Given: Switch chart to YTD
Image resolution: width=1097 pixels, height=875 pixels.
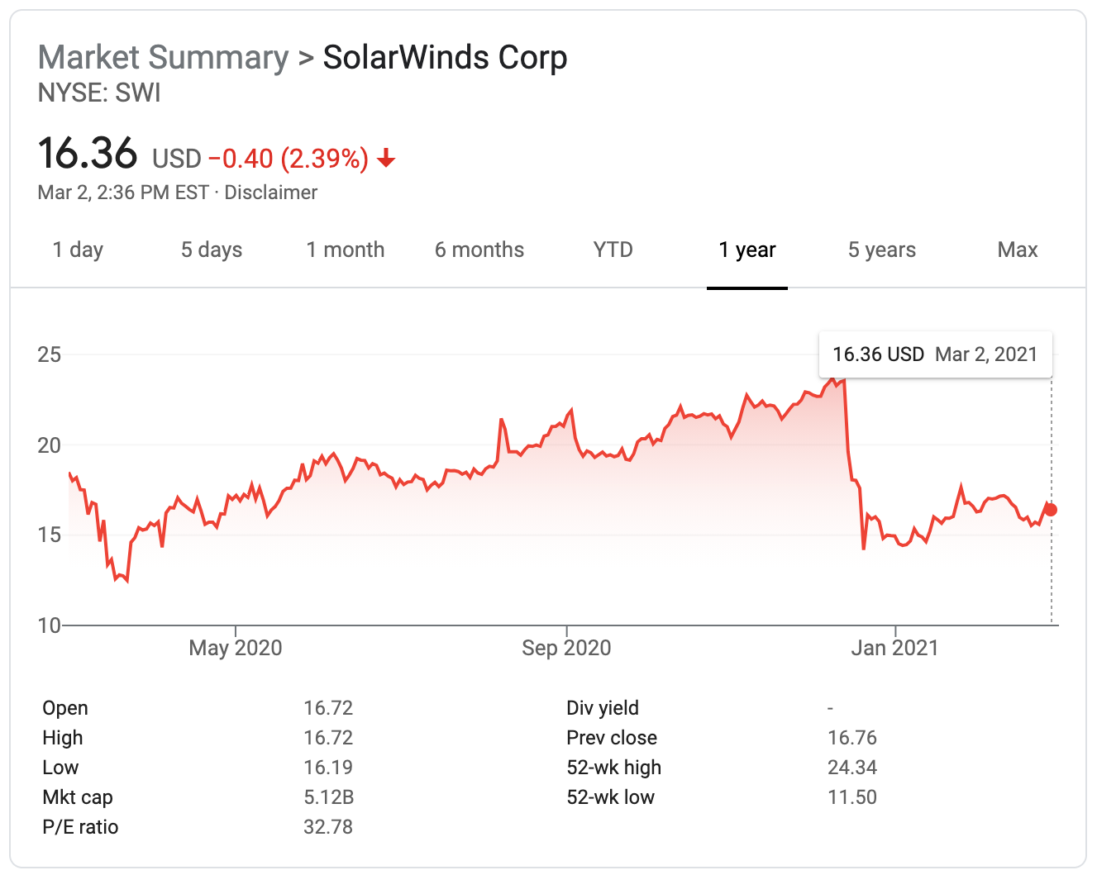Looking at the screenshot, I should (x=613, y=250).
